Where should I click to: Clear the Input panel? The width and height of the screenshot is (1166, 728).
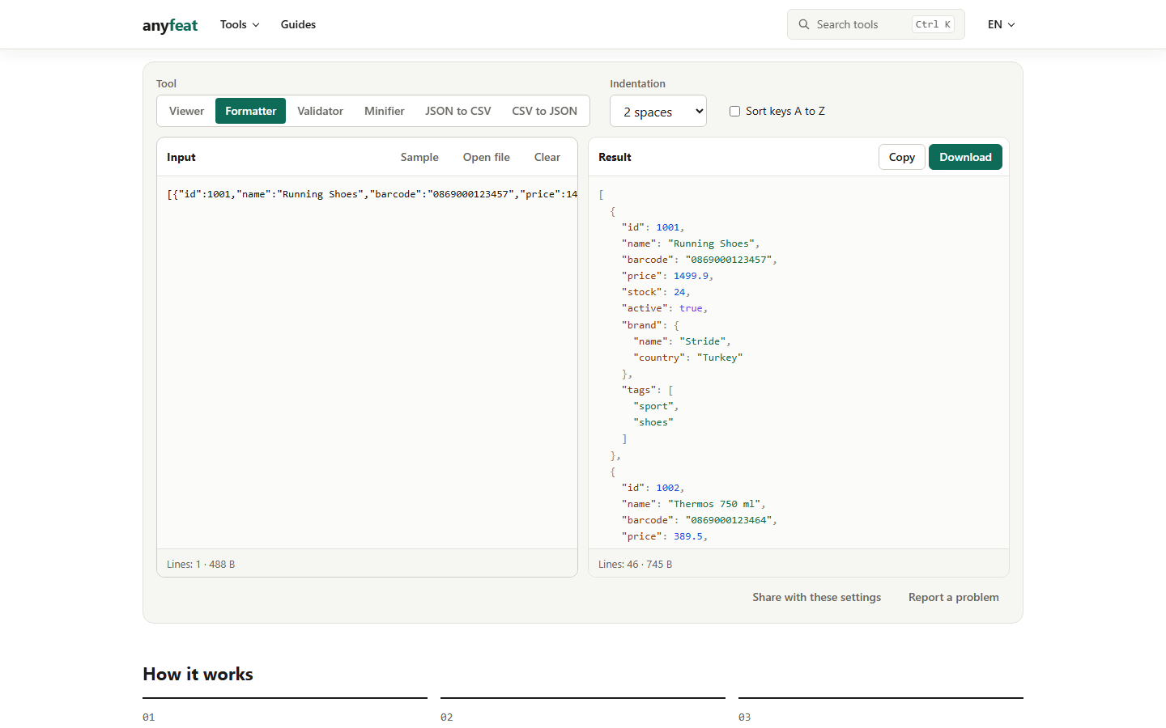(547, 157)
